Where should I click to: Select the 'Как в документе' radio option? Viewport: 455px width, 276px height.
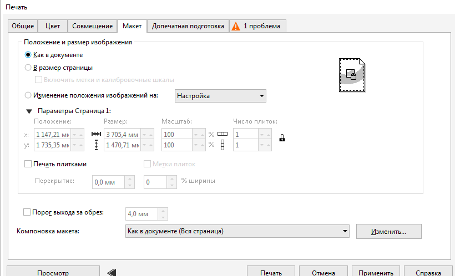coord(28,55)
